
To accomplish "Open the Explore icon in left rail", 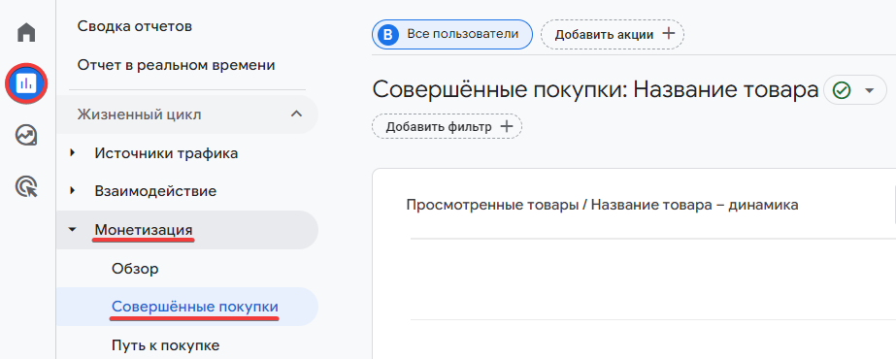I will coord(26,136).
